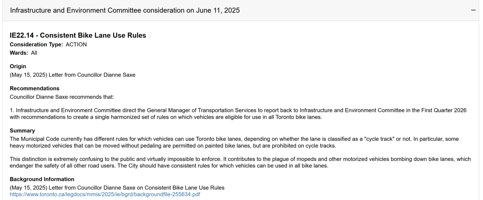The width and height of the screenshot is (483, 200).
Task: Click the paragraph starting 'This distinction is extremely confusing'
Action: click(240, 162)
